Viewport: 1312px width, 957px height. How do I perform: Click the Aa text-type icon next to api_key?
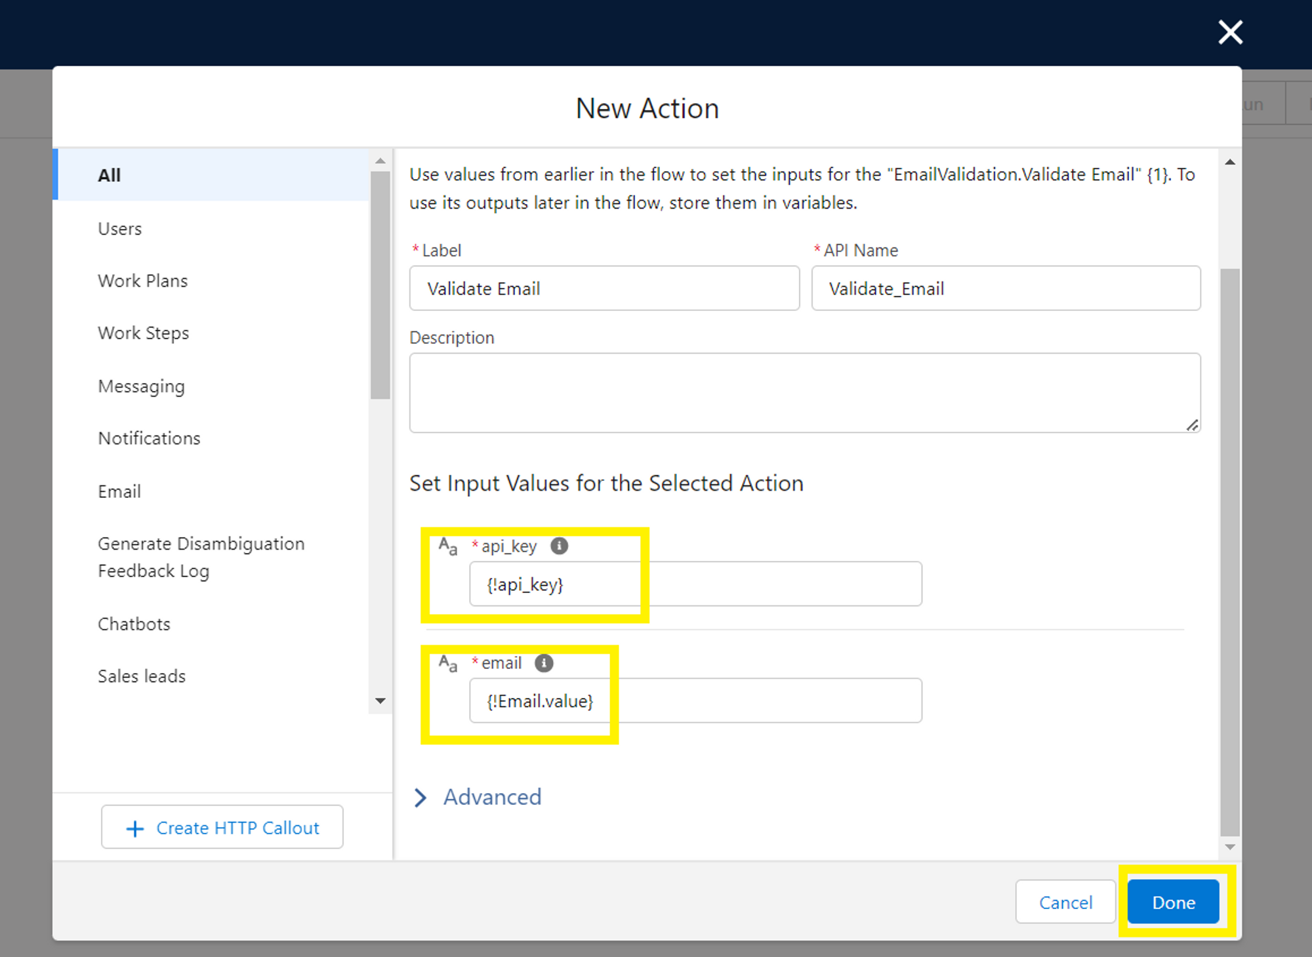[448, 546]
